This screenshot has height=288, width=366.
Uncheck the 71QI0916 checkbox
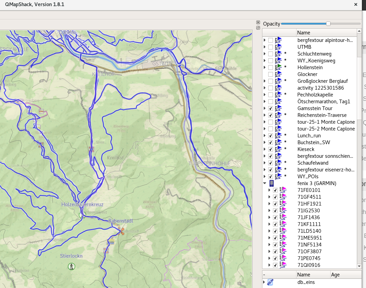(x=275, y=265)
